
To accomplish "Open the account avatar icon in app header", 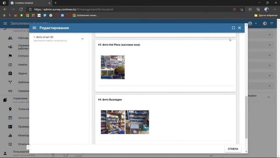I will point(250,23).
